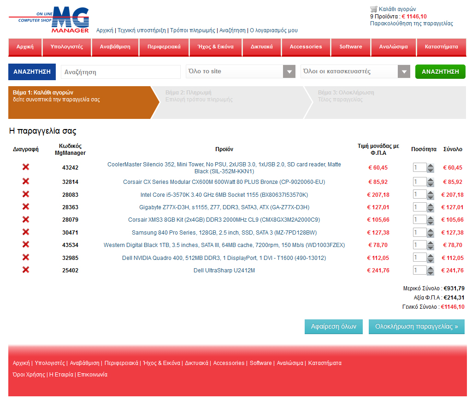Click the Αναζήτηση link in header menu

(232, 30)
